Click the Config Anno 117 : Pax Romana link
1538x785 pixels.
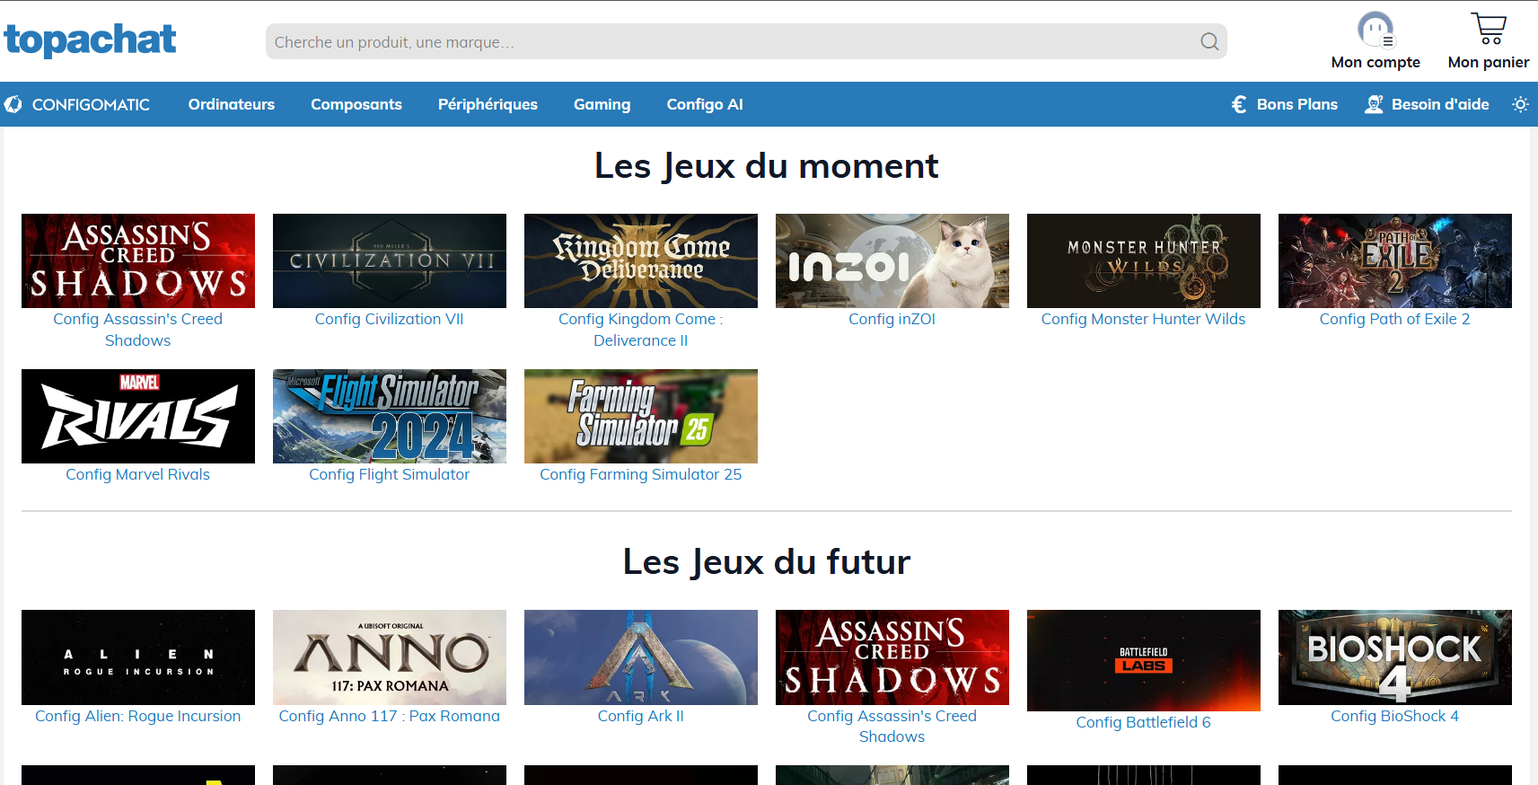click(x=390, y=716)
